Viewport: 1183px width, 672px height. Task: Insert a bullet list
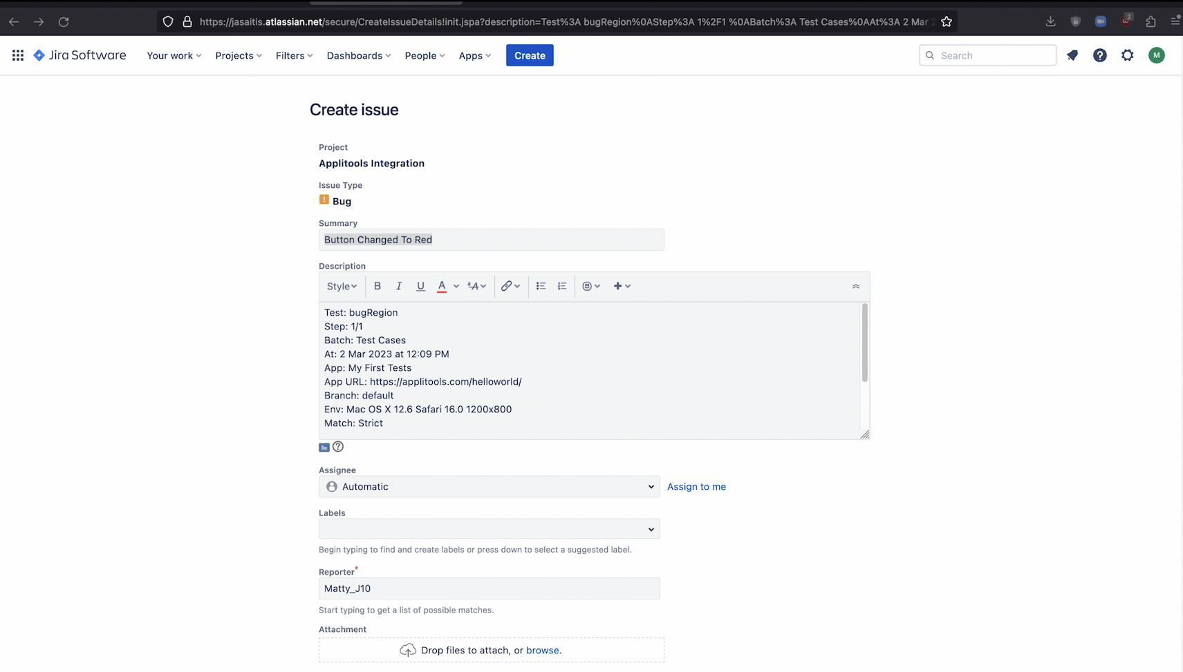click(x=541, y=286)
